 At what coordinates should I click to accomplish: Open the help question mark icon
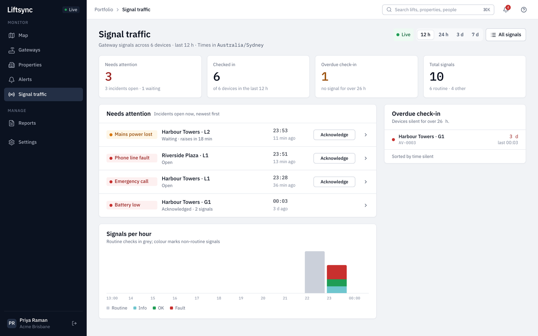(x=524, y=10)
